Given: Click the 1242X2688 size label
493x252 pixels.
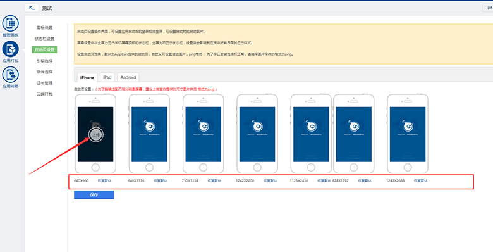Looking at the screenshot, I should (x=395, y=181).
